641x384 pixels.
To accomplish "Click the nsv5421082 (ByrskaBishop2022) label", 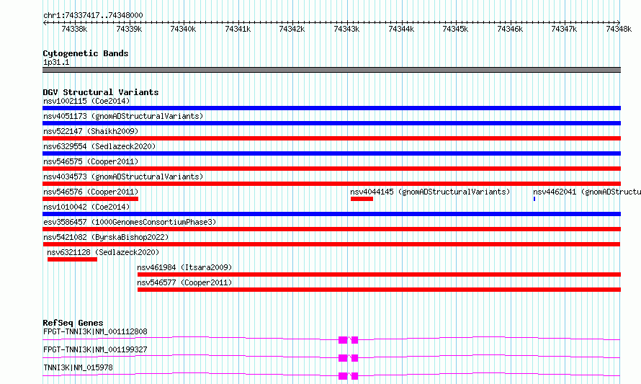I will (106, 237).
